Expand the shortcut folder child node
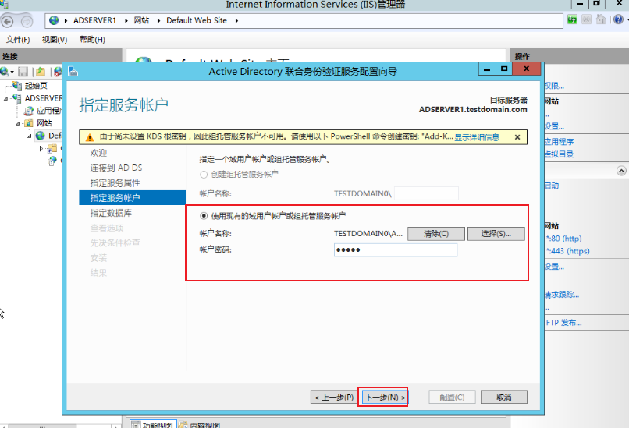 pos(41,149)
